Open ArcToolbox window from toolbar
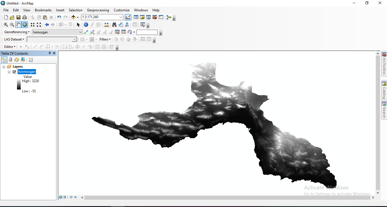The image size is (387, 207). [x=154, y=17]
